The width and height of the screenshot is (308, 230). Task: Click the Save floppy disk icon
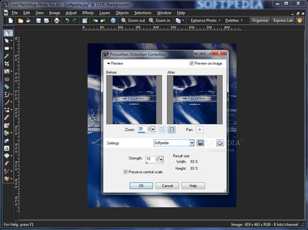pos(38,20)
